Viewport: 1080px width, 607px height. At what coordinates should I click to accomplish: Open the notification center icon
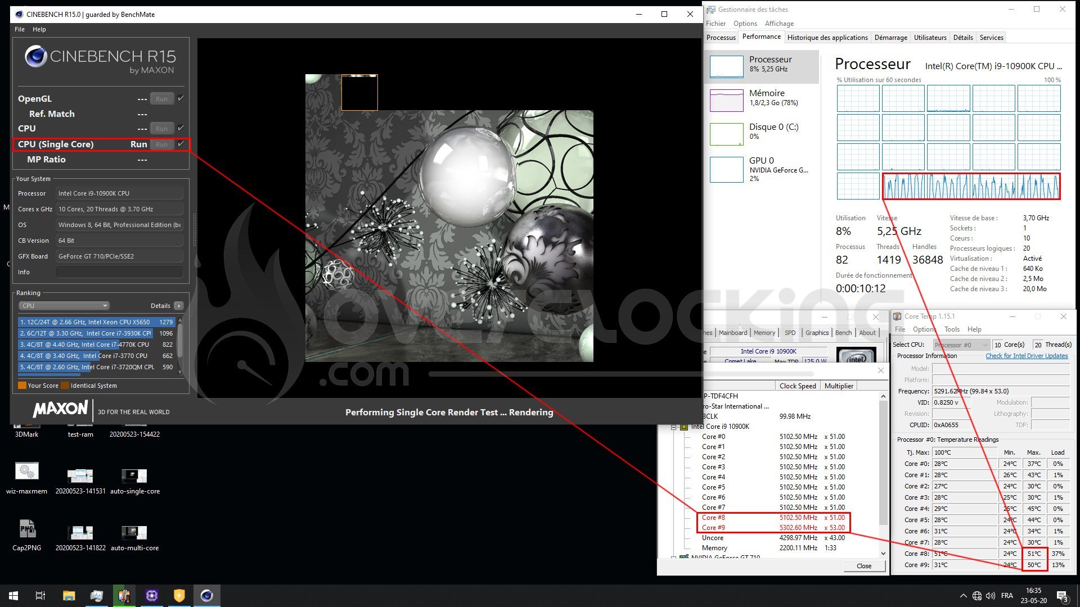coord(1062,596)
